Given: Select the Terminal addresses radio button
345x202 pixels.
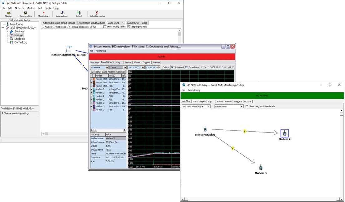Looking at the screenshot, I should click(68, 27).
